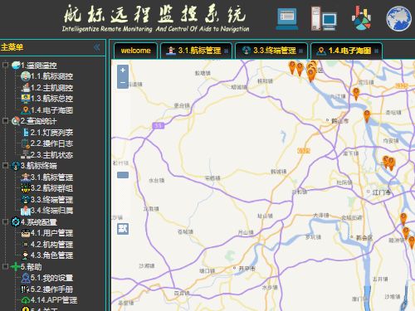Open the laptop monitor icon in header
Screen dimensions: 415x311
pos(287,19)
